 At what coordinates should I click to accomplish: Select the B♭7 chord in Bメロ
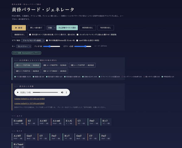click(x=68, y=137)
